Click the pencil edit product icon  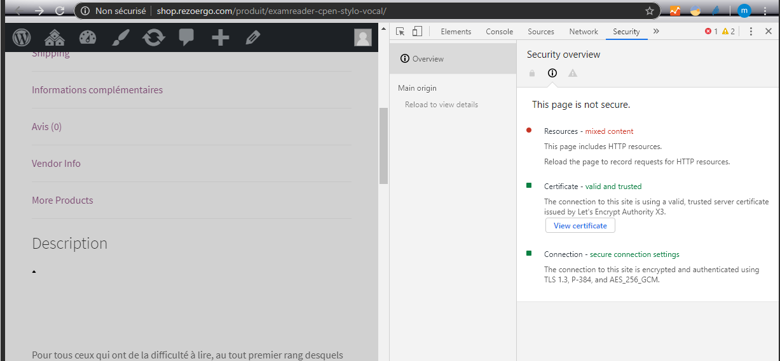252,38
